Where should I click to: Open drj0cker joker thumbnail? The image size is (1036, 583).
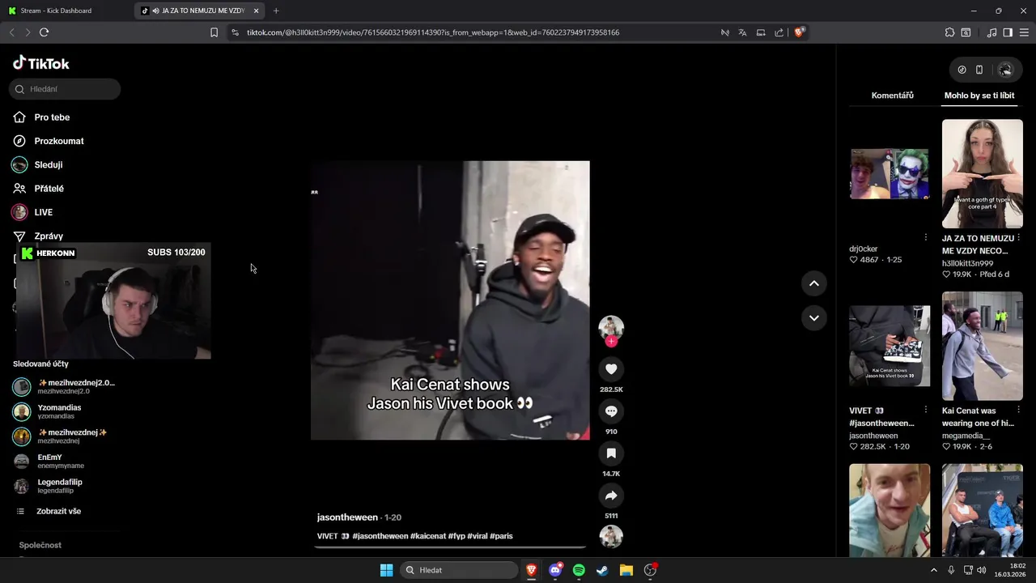click(890, 173)
